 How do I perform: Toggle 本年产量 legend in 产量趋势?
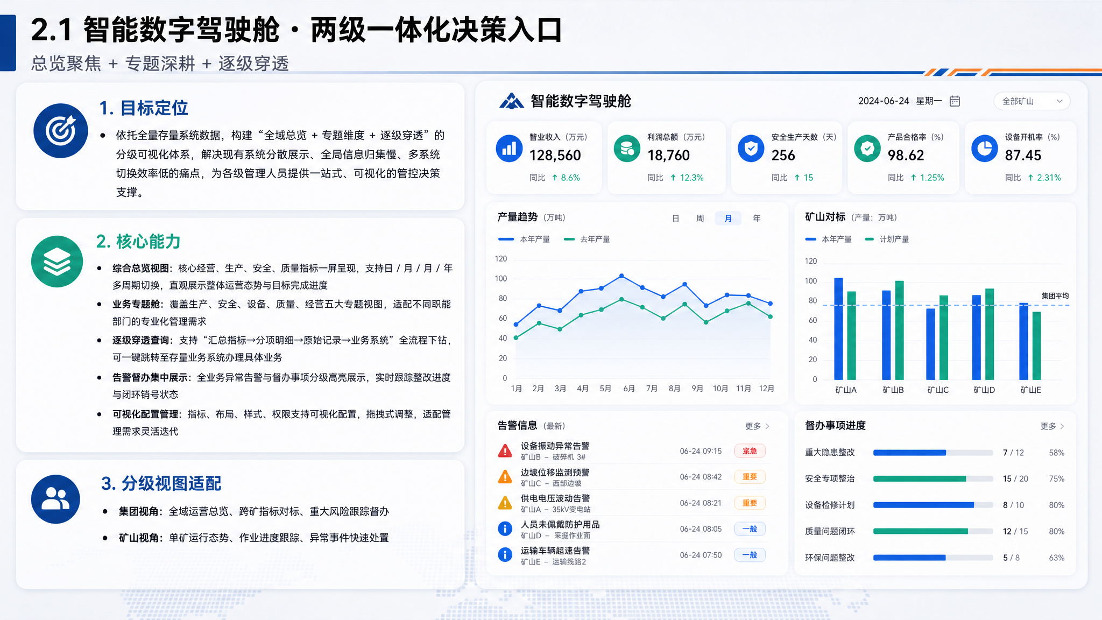click(524, 239)
